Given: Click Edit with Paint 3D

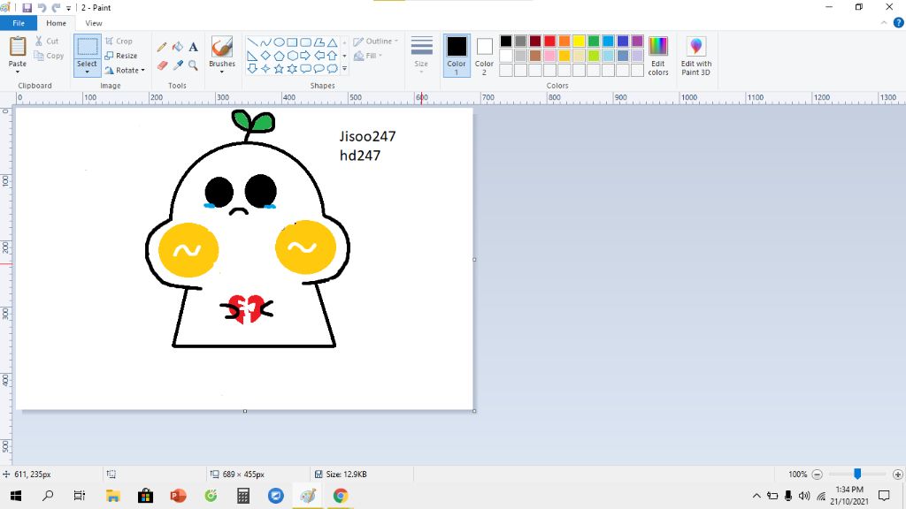Looking at the screenshot, I should click(695, 56).
